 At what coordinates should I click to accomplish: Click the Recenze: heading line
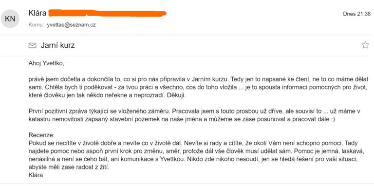point(42,135)
